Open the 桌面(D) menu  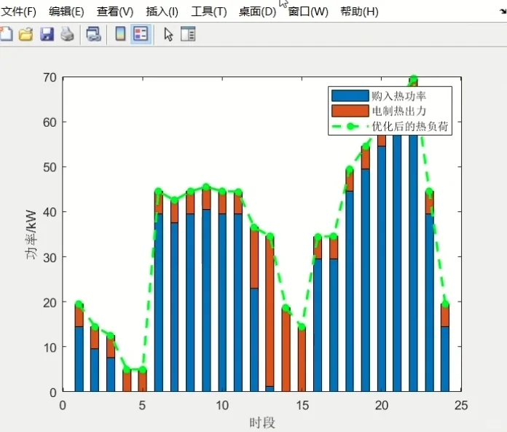(257, 12)
